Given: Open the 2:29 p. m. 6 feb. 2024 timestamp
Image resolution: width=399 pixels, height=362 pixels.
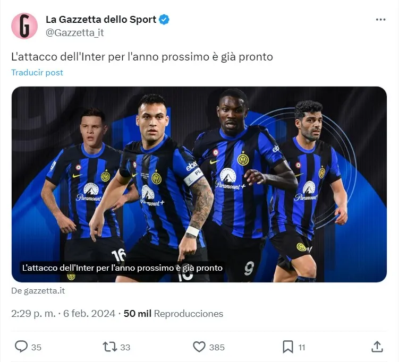Looking at the screenshot, I should (63, 314).
